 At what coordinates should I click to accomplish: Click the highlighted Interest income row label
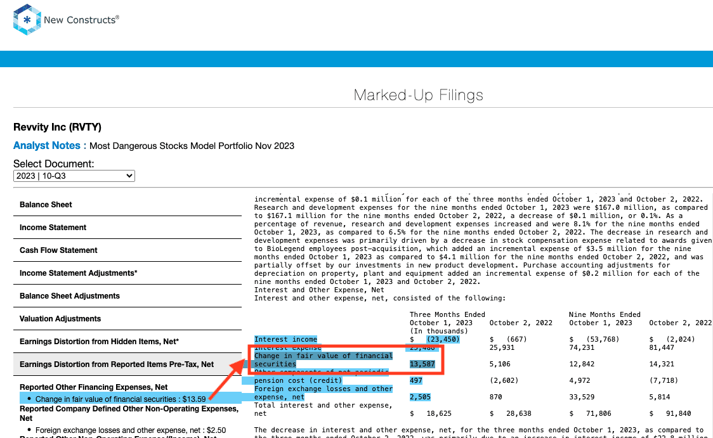[285, 339]
